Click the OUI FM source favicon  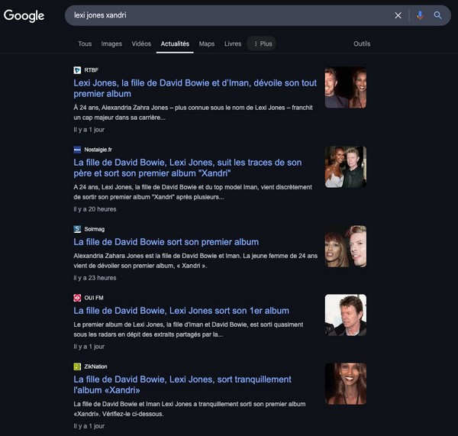point(77,298)
